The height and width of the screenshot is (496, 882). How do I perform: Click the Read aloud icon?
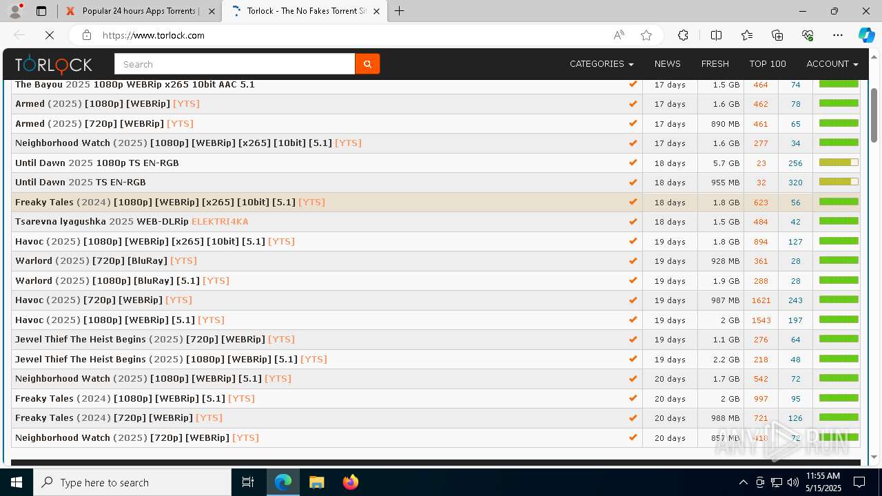click(x=619, y=35)
